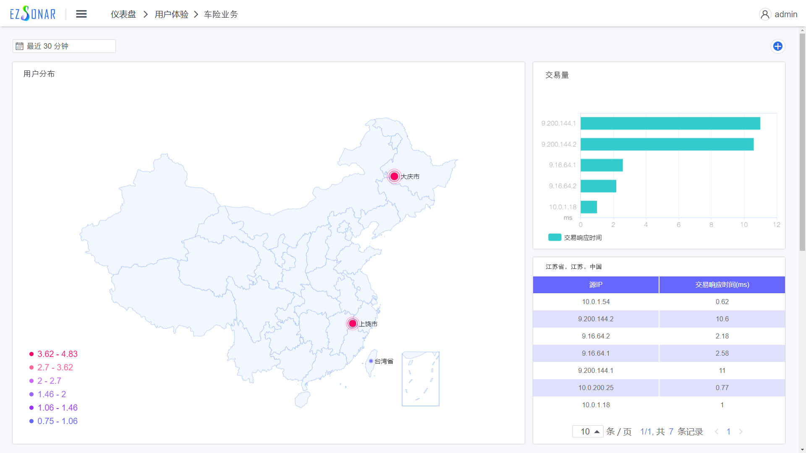Open the 最近 30 分钟 time range selector
806x453 pixels.
67,46
